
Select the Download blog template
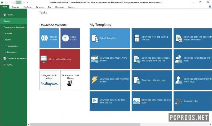pos(193,101)
